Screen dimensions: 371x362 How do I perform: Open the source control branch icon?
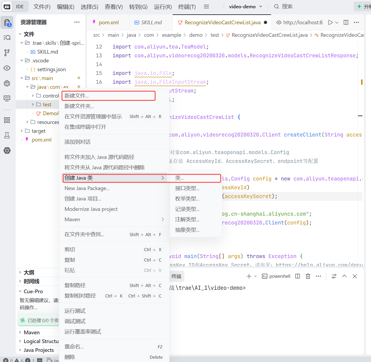pyautogui.click(x=7, y=53)
